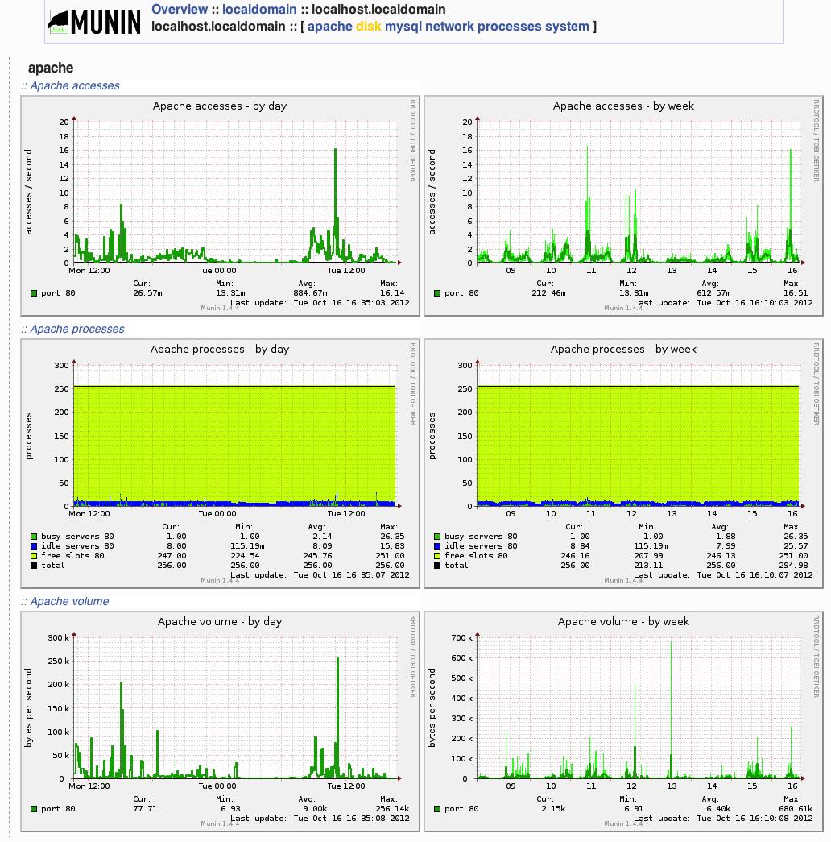
Task: Open the Apache processes section link
Action: click(77, 329)
